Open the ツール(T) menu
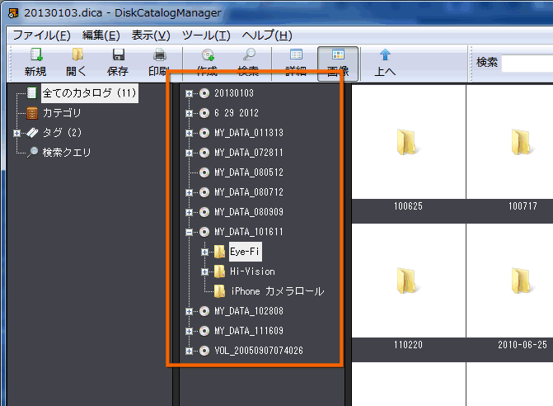The image size is (553, 406). click(x=206, y=35)
